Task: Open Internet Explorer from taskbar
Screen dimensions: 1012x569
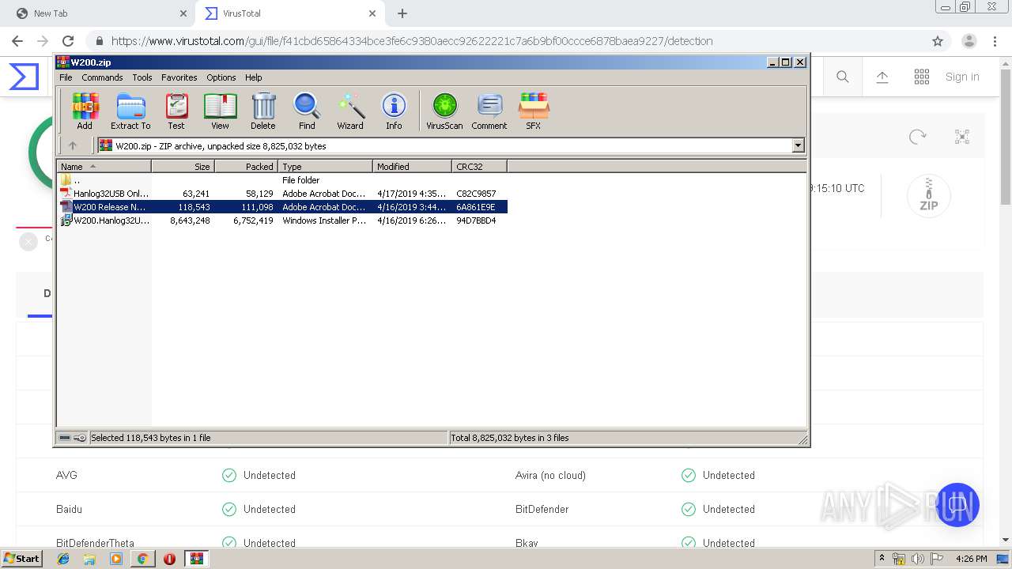Action: (63, 559)
